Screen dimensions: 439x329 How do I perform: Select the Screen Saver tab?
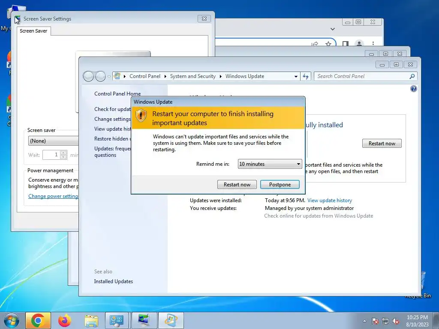pos(33,31)
